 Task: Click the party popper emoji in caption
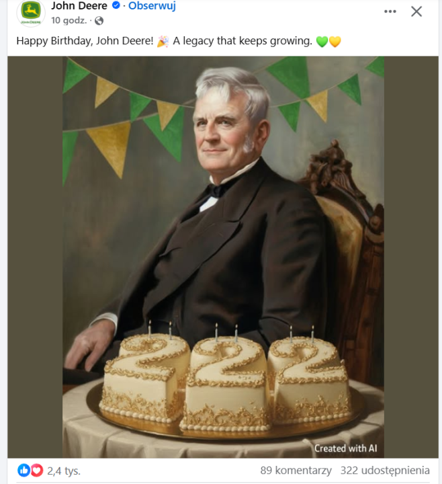point(163,41)
